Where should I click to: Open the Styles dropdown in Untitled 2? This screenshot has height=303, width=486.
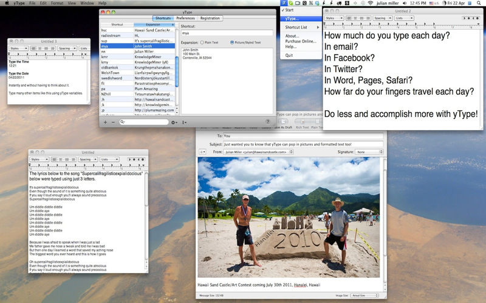click(334, 18)
